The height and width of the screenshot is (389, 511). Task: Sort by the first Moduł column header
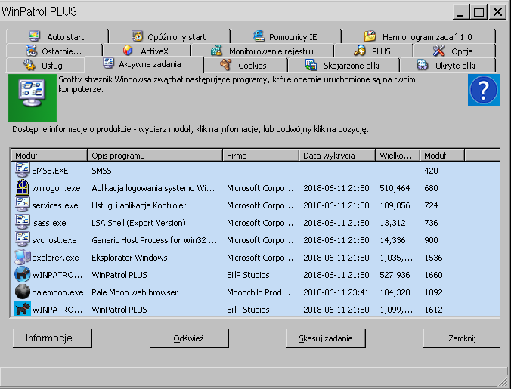pos(49,156)
